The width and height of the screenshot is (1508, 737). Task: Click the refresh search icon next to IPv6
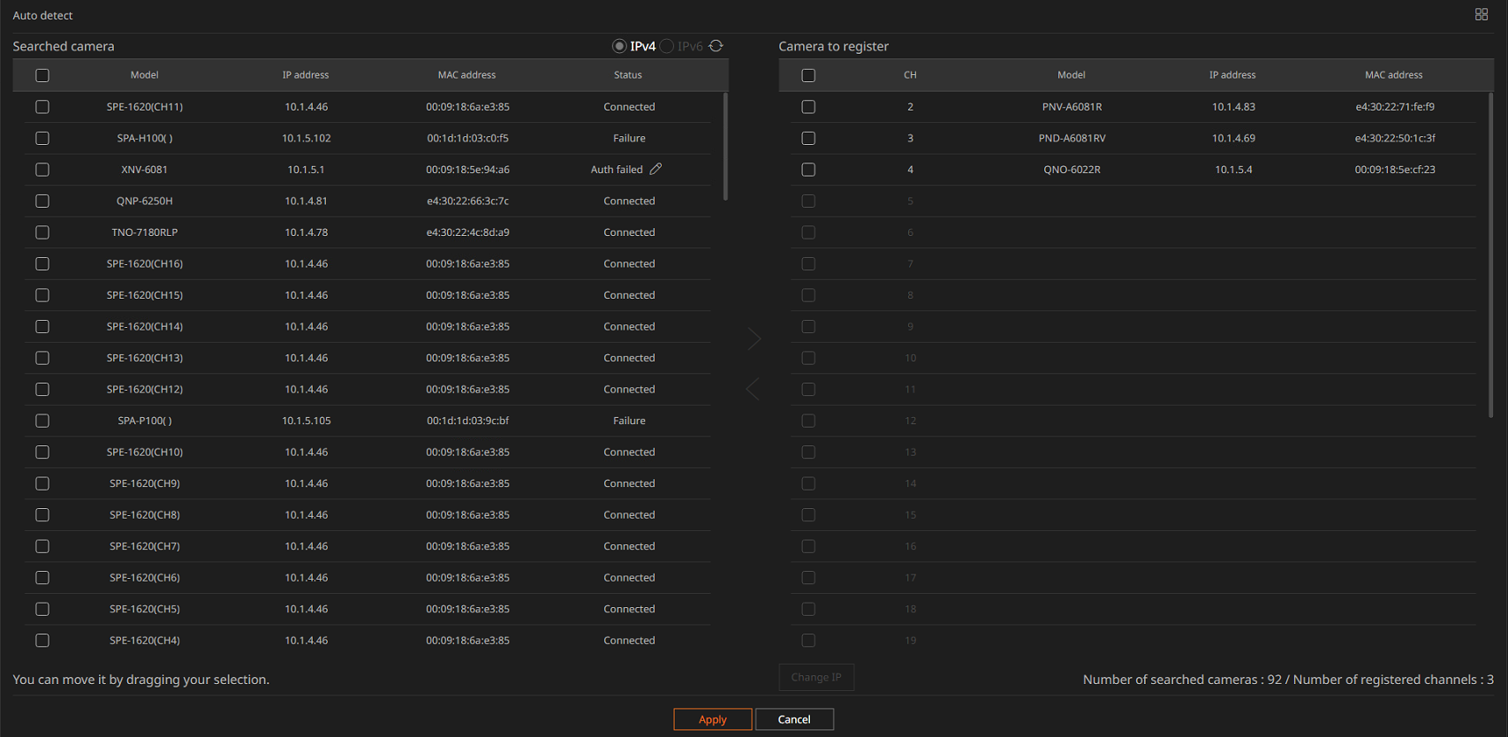tap(716, 46)
